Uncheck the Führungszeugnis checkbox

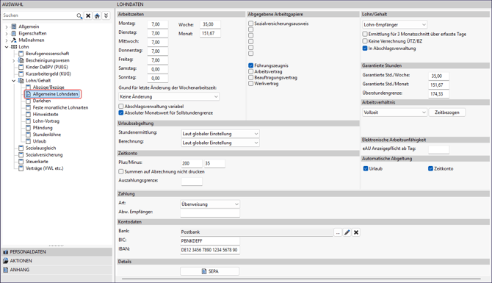[x=250, y=65]
